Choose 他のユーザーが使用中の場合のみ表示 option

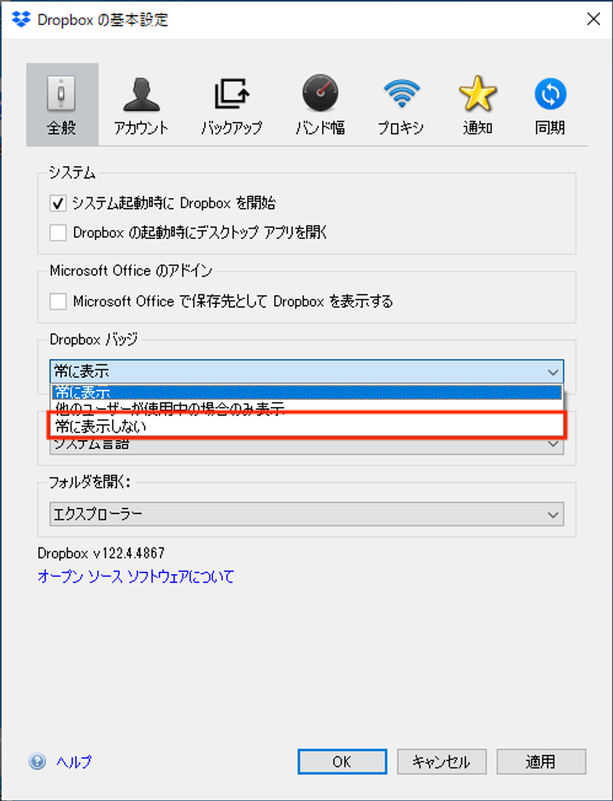(x=307, y=407)
